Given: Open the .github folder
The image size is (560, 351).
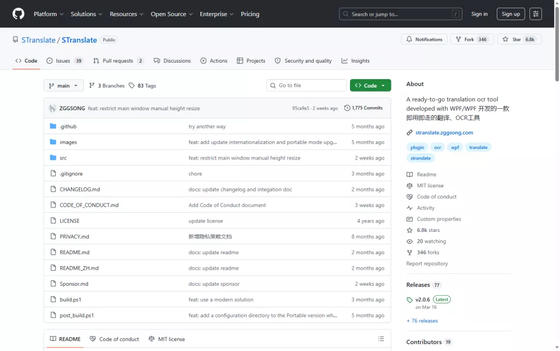Looking at the screenshot, I should 68,126.
